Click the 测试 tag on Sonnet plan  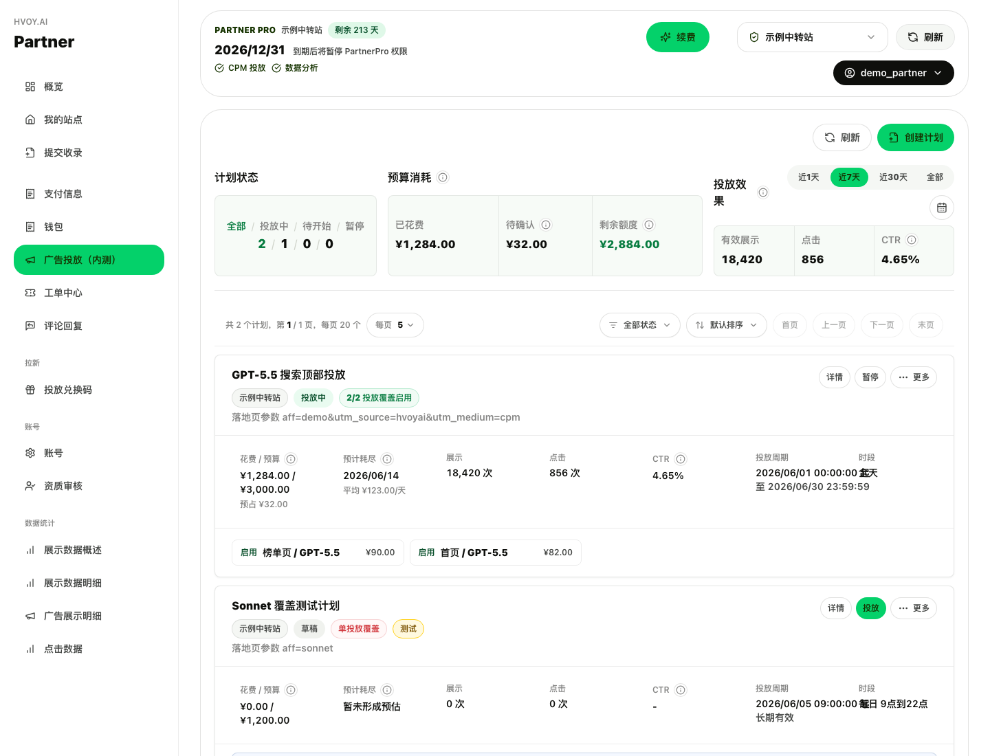click(x=408, y=629)
